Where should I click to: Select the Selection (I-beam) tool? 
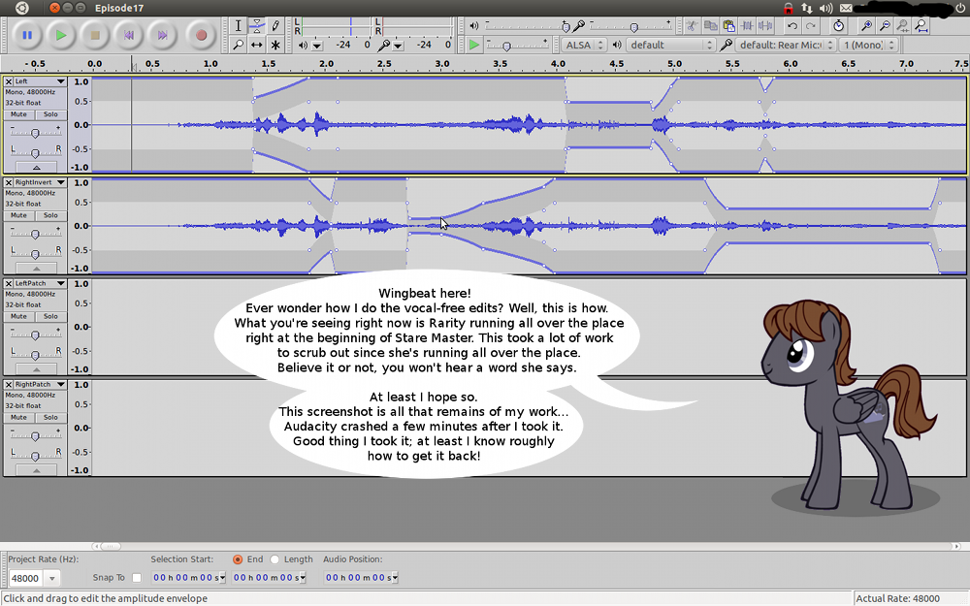click(x=239, y=26)
